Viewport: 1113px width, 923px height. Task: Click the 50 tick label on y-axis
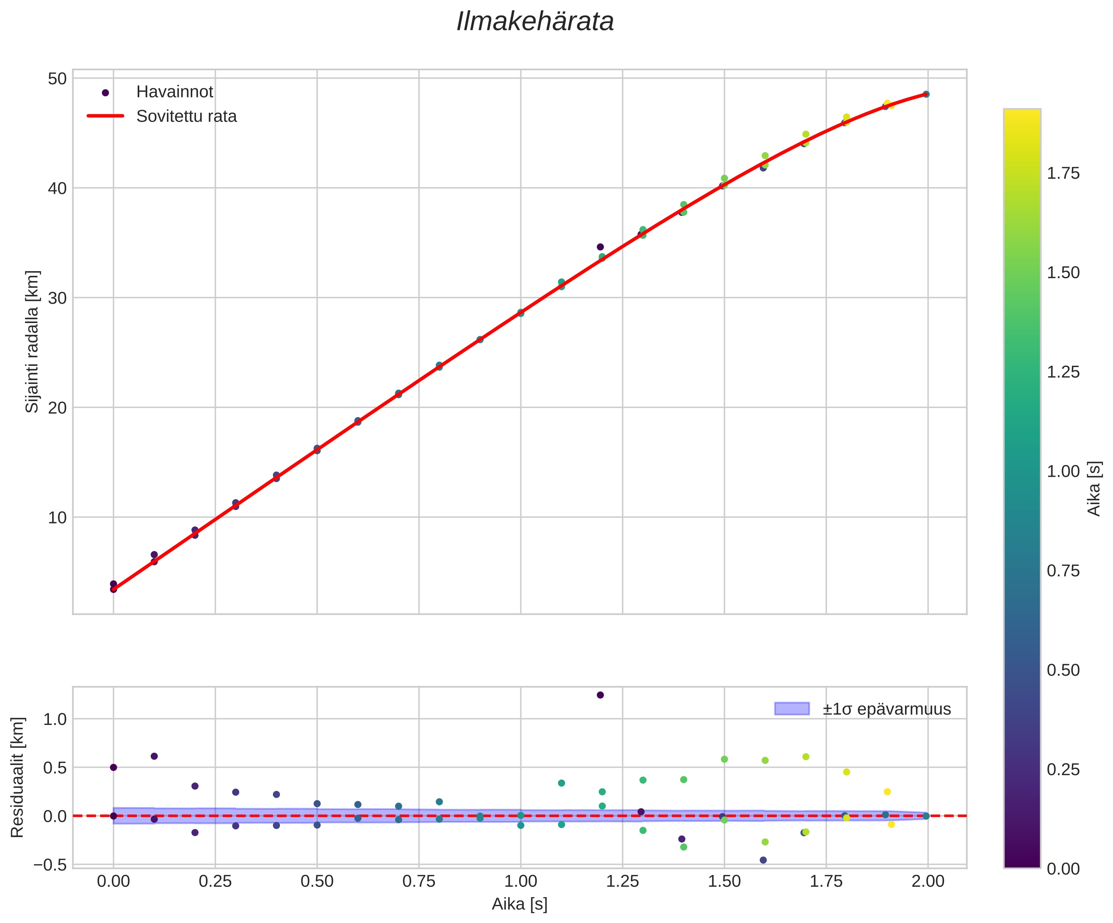click(x=57, y=79)
